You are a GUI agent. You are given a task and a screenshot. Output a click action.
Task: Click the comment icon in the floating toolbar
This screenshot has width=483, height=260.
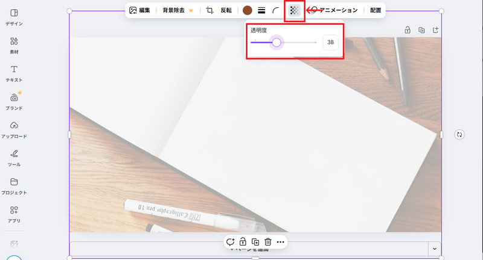click(x=231, y=242)
